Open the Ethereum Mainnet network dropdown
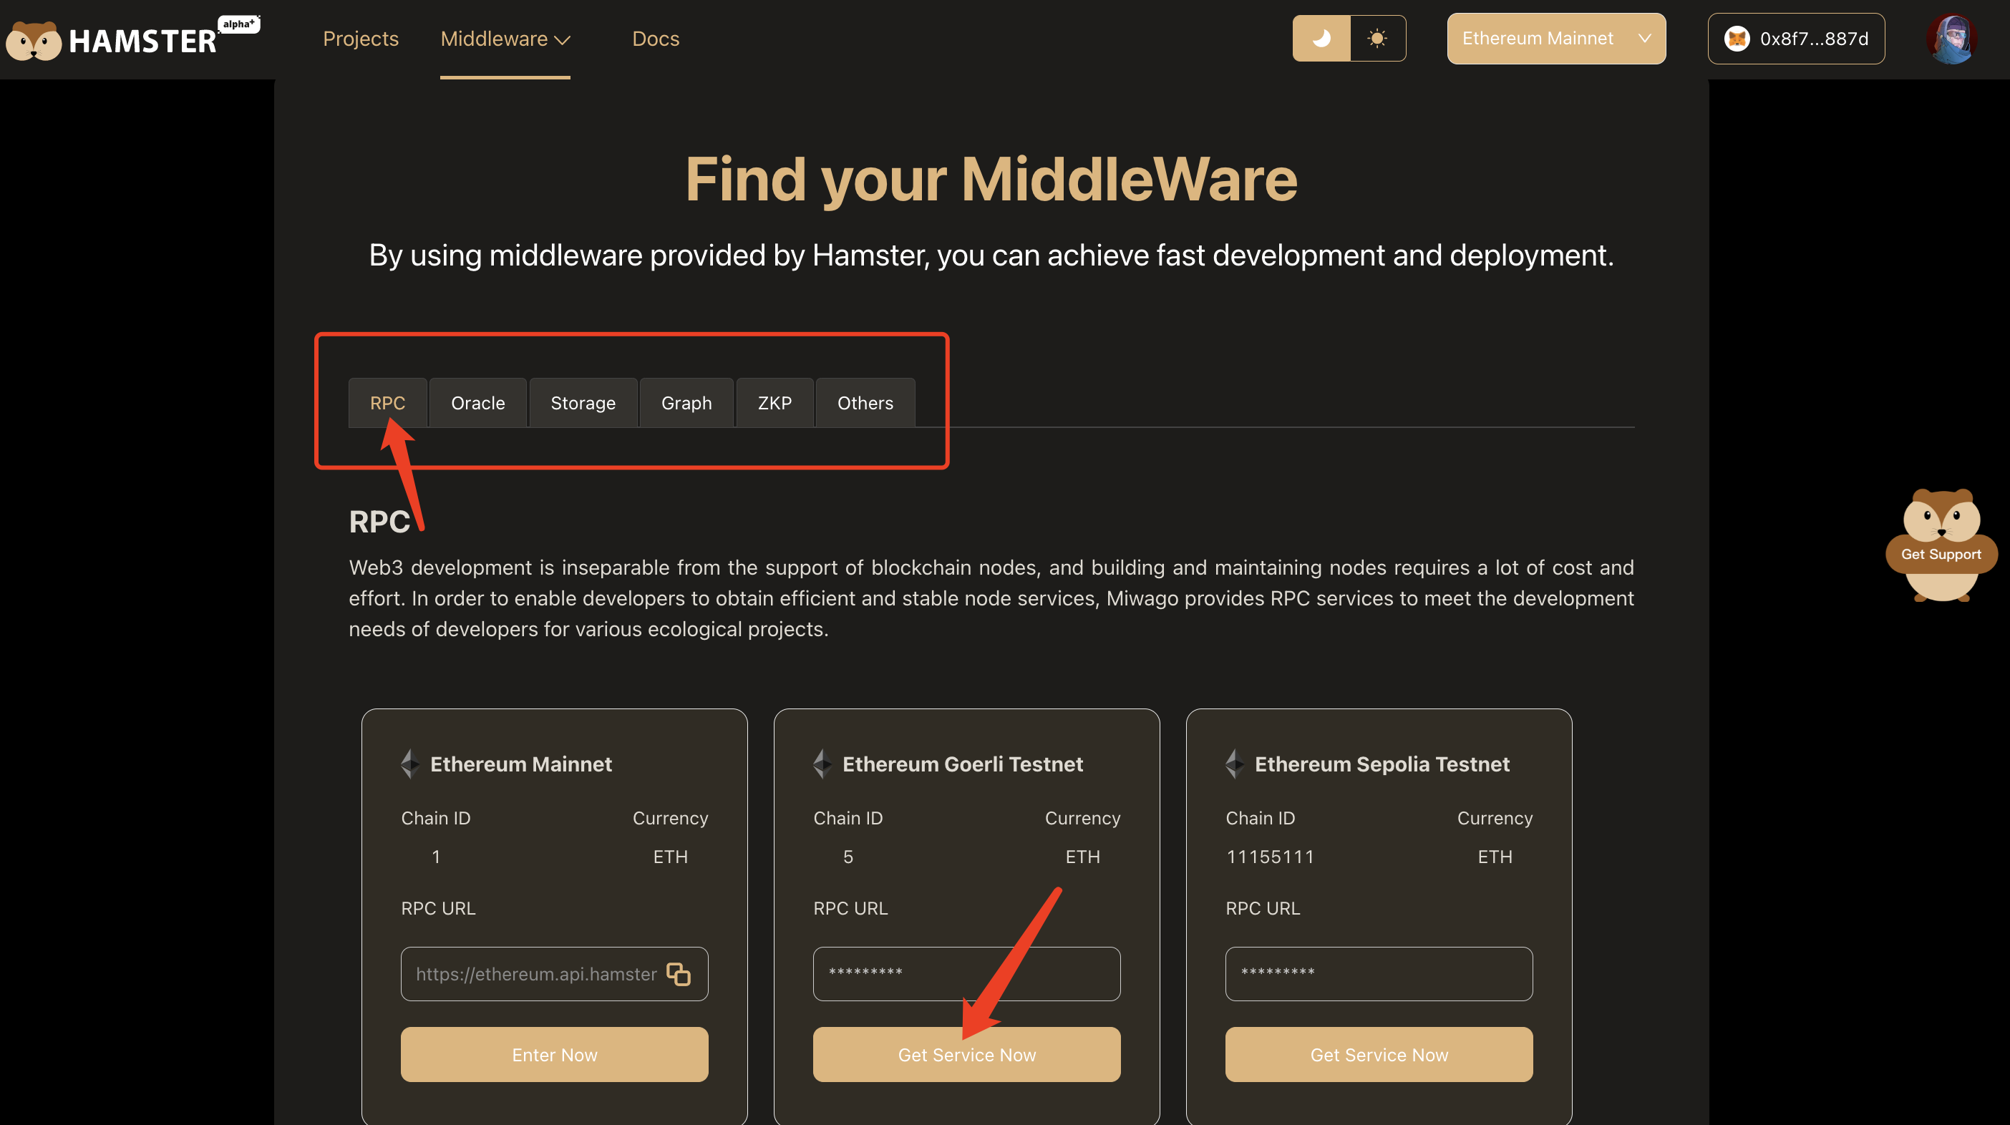2010x1125 pixels. [x=1556, y=38]
